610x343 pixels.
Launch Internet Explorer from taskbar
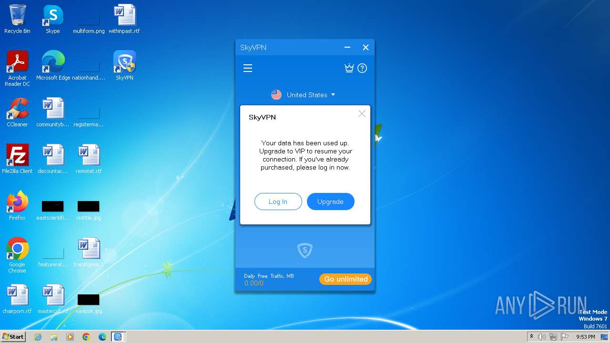pyautogui.click(x=38, y=337)
